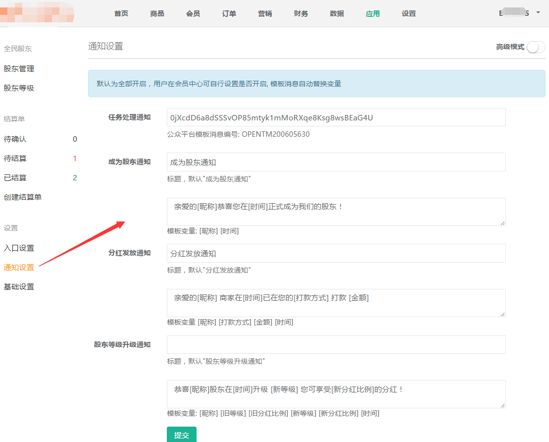Open 股东管理 in the sidebar
Image resolution: width=549 pixels, height=442 pixels.
[19, 69]
